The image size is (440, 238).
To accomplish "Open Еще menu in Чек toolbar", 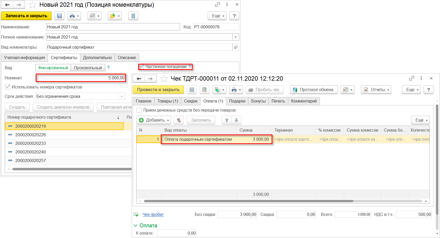I will click(411, 90).
